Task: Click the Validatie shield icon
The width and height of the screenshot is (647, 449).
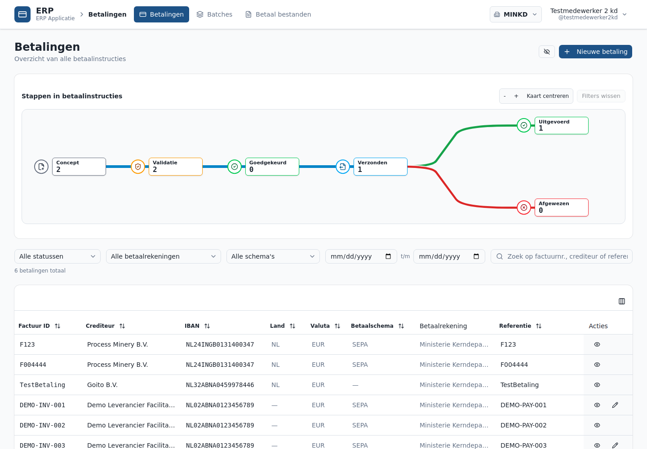Action: pyautogui.click(x=138, y=167)
